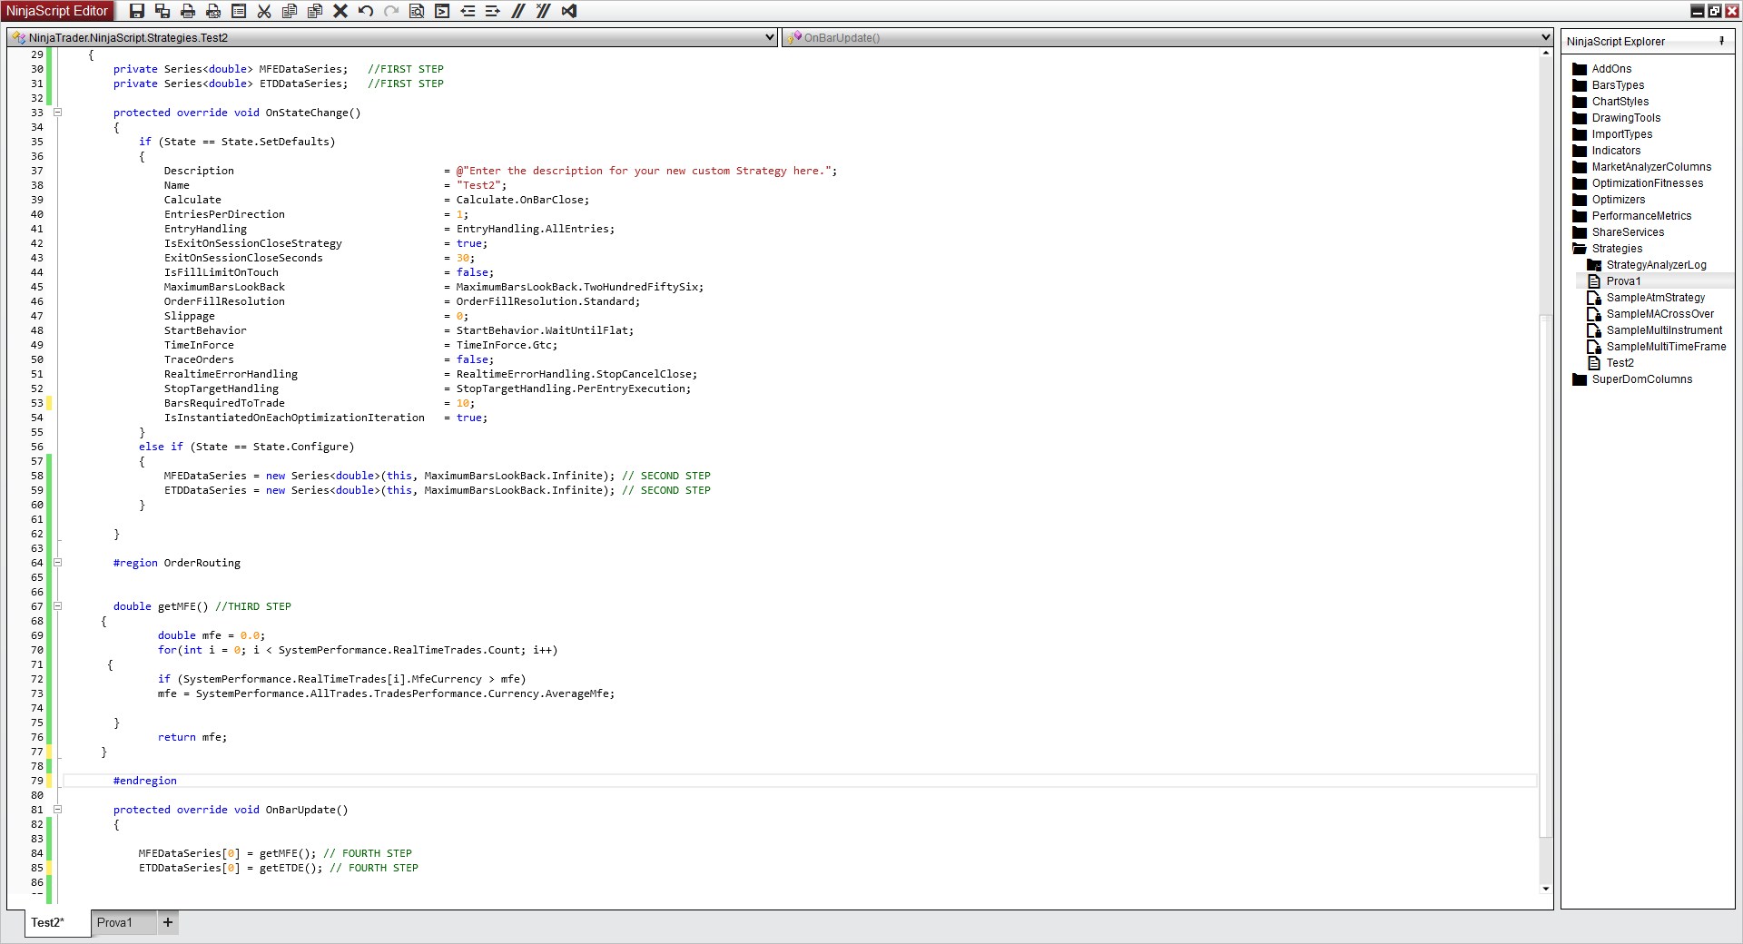Screen dimensions: 1743x944
Task: Open the DrawingTools folder
Action: point(1626,118)
